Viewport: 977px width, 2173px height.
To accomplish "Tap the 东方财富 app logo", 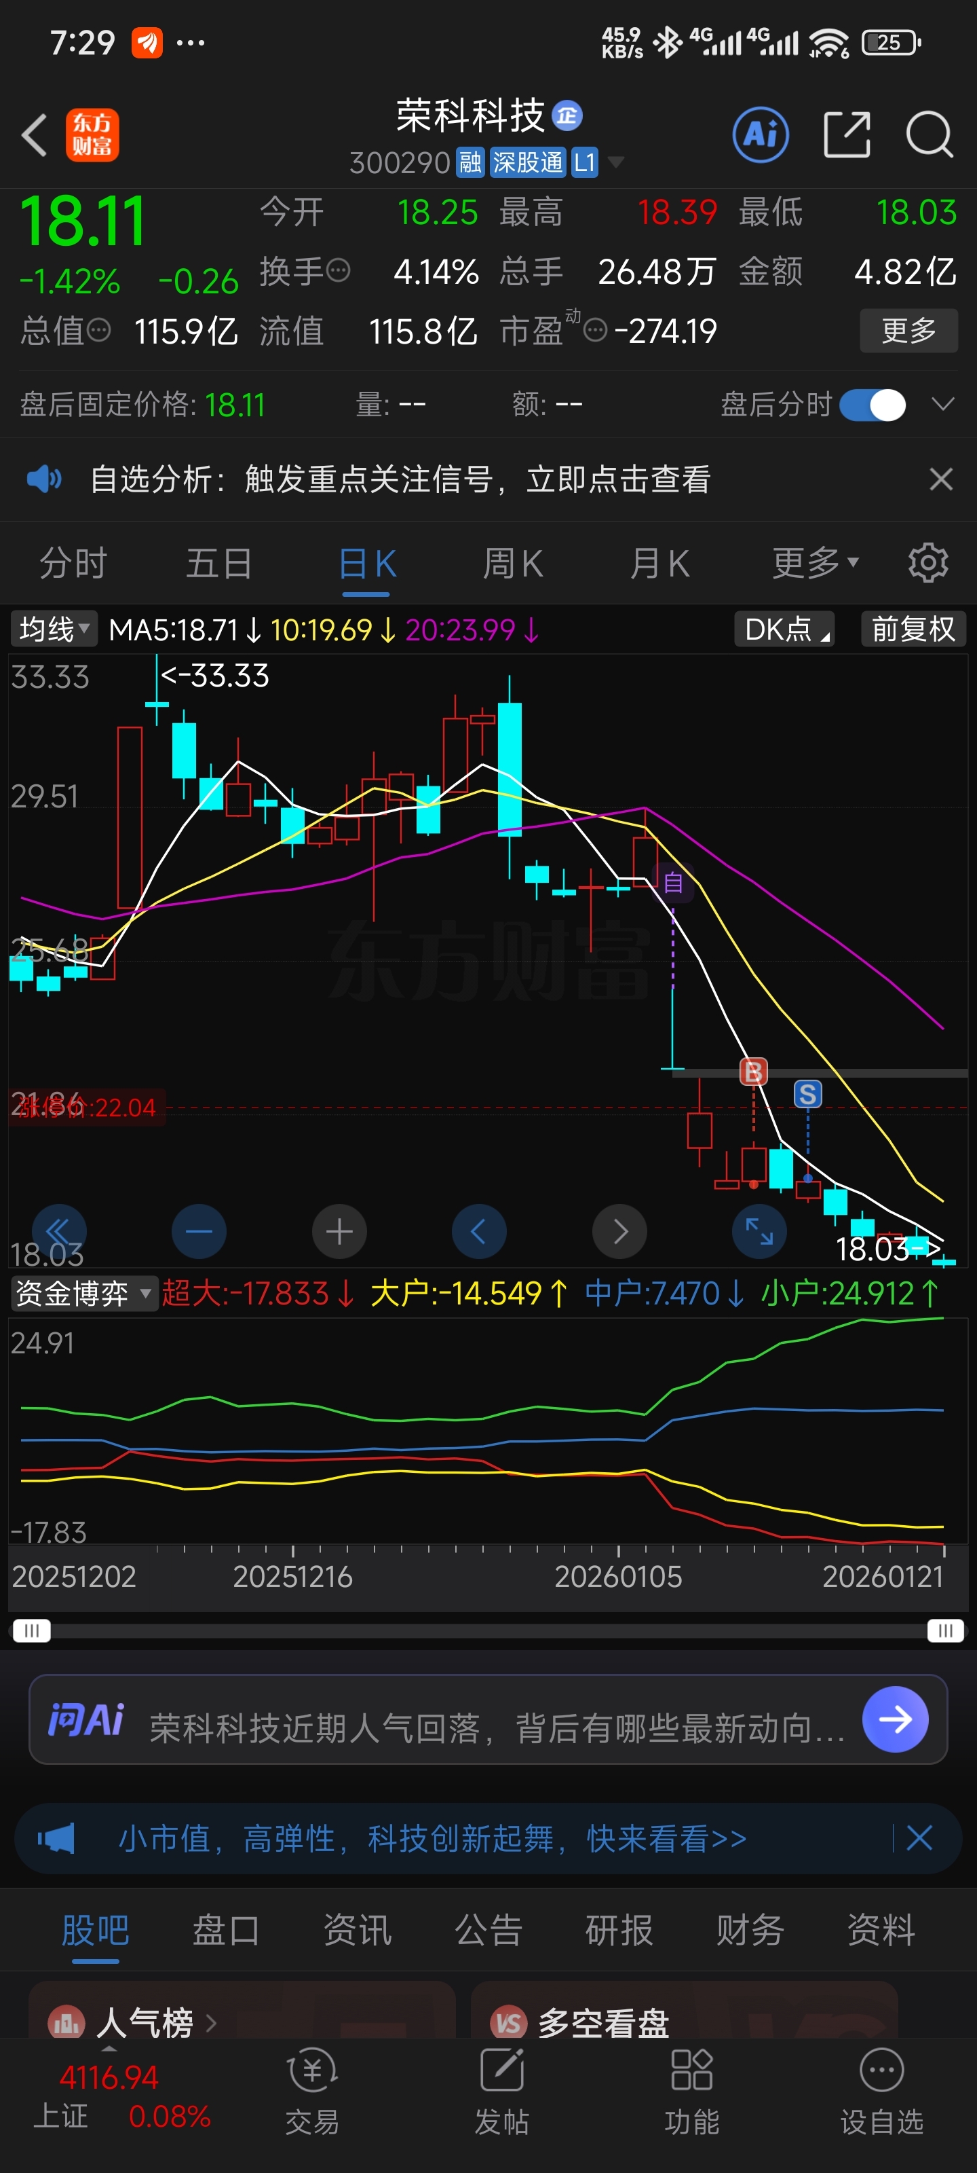I will [93, 135].
